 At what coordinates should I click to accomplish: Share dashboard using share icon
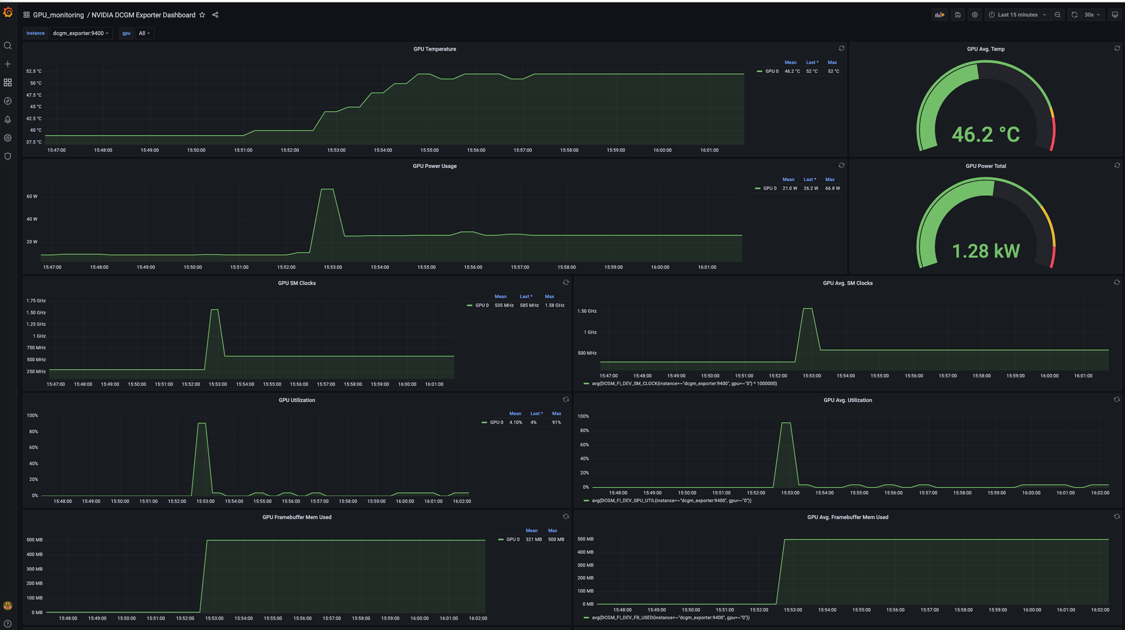pyautogui.click(x=215, y=15)
